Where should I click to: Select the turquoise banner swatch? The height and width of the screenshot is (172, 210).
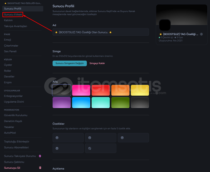pos(101,103)
